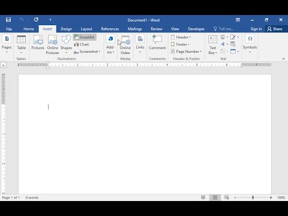Open the File tab
This screenshot has width=288, height=216.
click(x=9, y=29)
